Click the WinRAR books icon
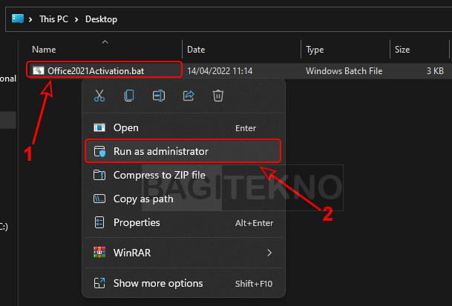452x306 pixels. [99, 253]
